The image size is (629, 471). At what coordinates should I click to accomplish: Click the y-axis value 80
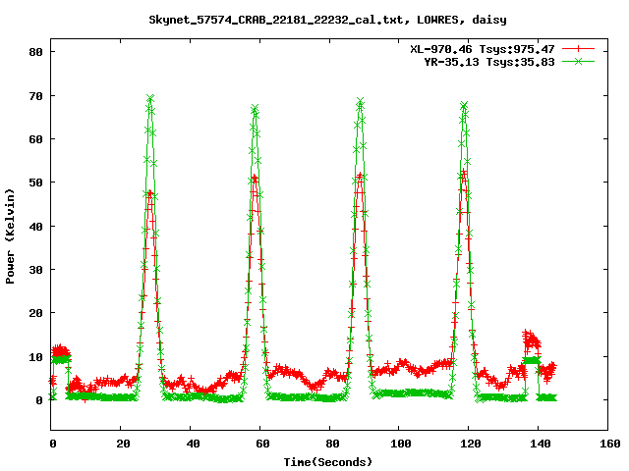coord(35,52)
